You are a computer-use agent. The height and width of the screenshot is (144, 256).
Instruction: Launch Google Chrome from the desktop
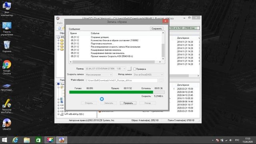7,67
